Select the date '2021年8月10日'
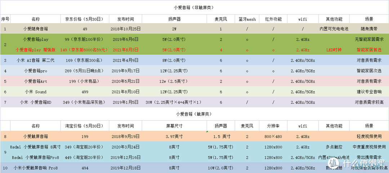The height and width of the screenshot is (173, 389). click(126, 92)
